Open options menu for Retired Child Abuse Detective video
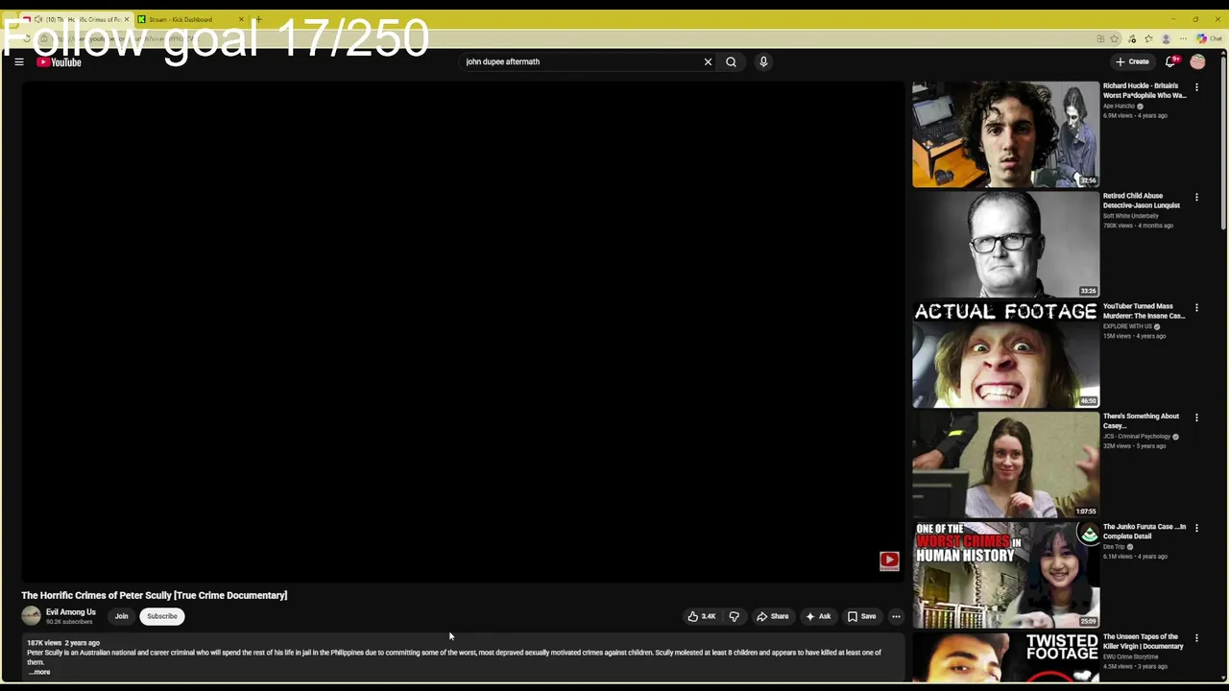 pyautogui.click(x=1196, y=198)
